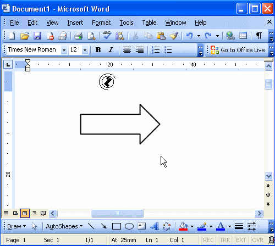Toggle Italic formatting button
This screenshot has width=275, height=246.
(111, 49)
